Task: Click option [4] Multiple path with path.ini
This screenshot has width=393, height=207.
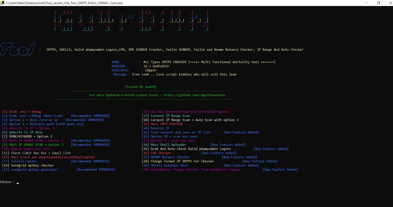Action: (43, 124)
